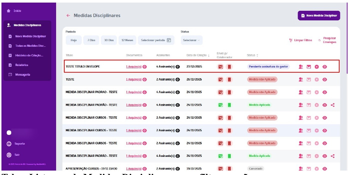
Task: Open signers icon in PADRAO row marked não Aplicada
Action: [x=301, y=92]
